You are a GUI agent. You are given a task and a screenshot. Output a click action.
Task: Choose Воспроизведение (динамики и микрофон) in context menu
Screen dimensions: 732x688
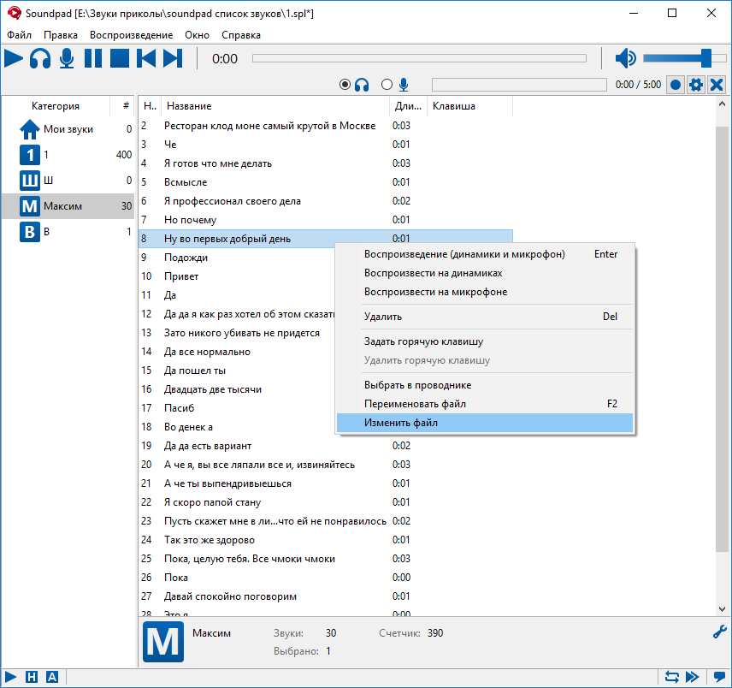tap(485, 254)
